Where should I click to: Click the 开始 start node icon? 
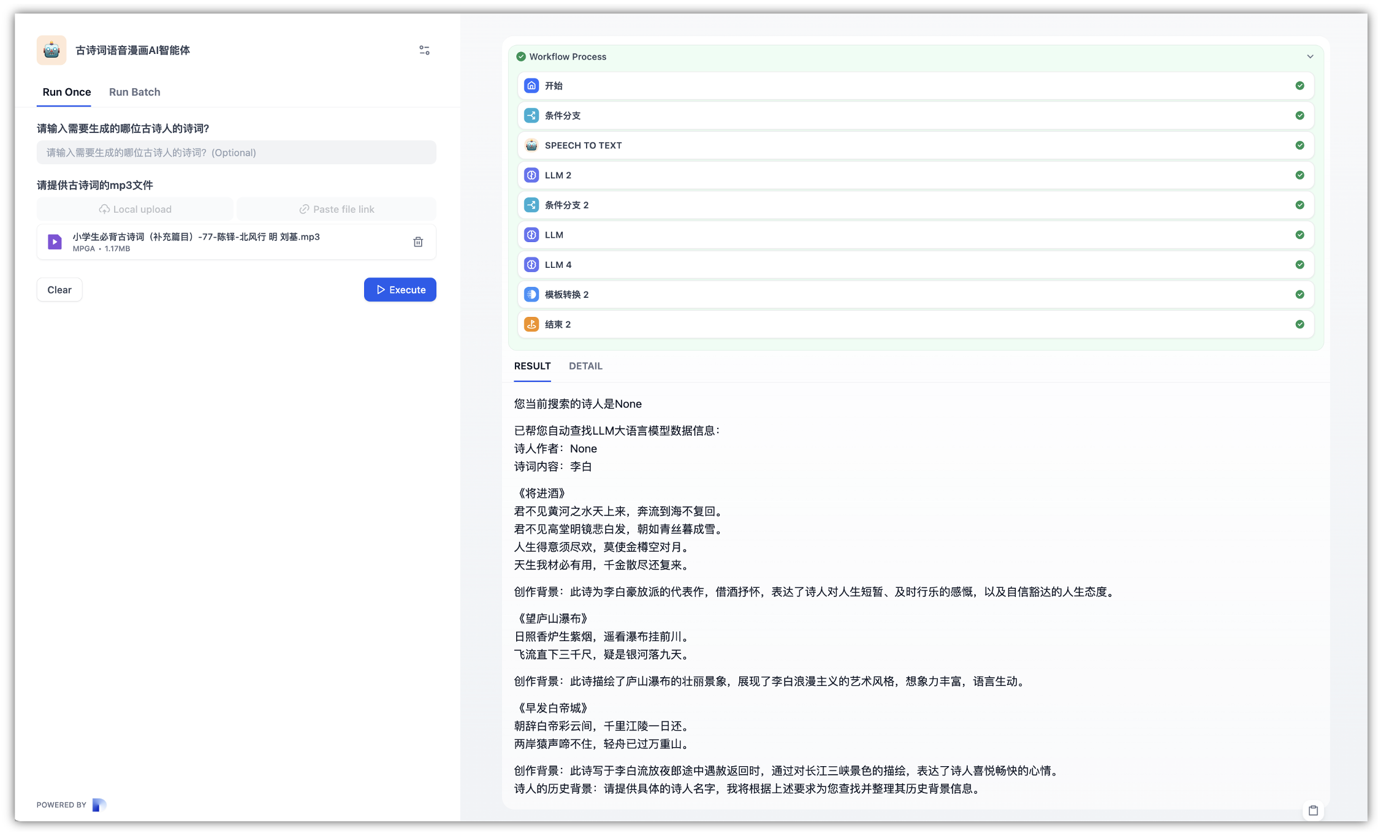531,86
